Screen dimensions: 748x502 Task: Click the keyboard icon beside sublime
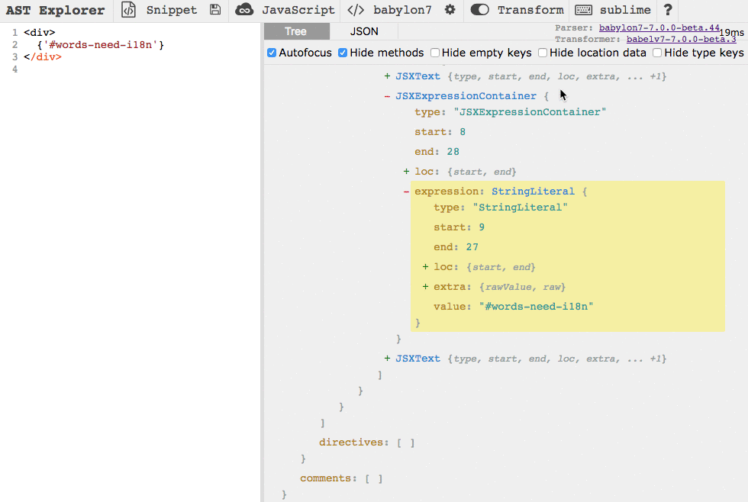583,9
